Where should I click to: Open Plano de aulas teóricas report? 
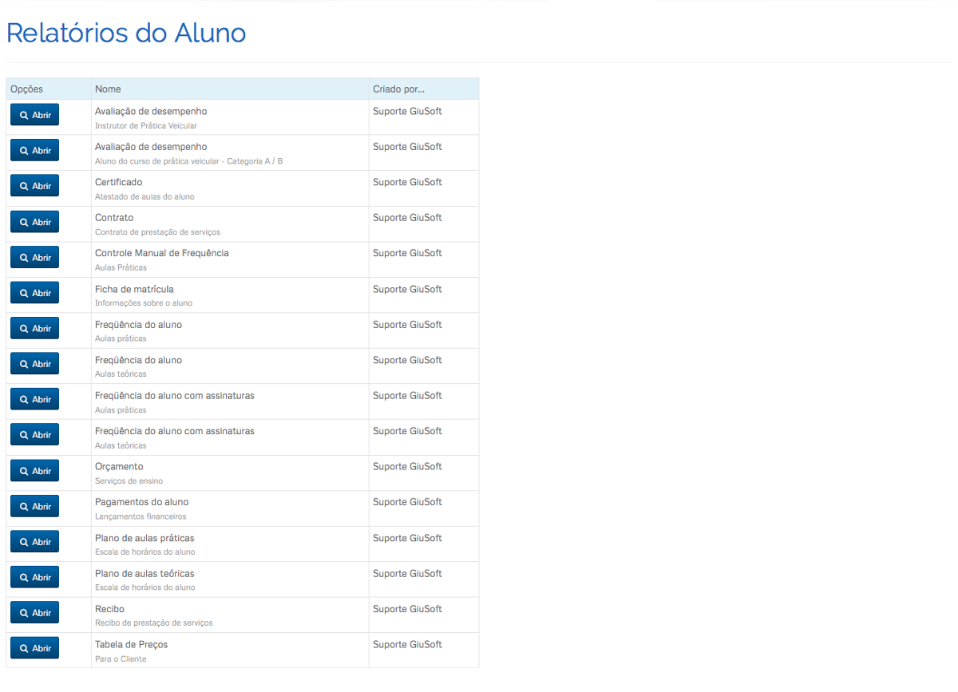[34, 577]
